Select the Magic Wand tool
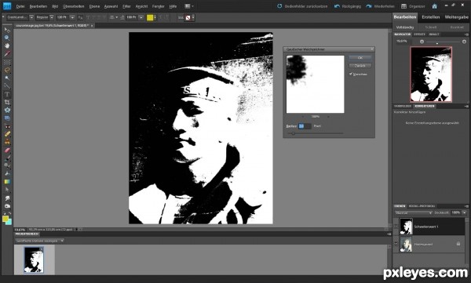Viewport: 471px width, 283px height. (x=7, y=78)
